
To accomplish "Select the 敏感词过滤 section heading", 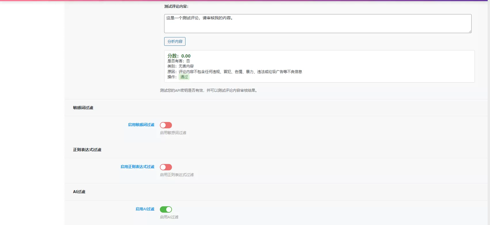I will tap(83, 108).
